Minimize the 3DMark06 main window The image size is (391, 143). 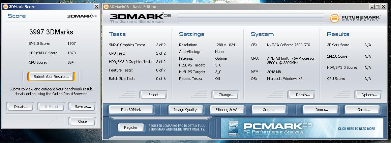pyautogui.click(x=372, y=7)
